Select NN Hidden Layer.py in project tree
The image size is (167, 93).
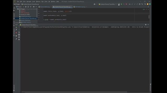[26, 22]
